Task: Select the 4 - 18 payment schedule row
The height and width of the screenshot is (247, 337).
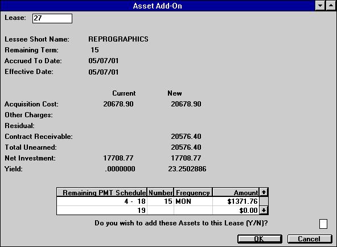Action: tap(158, 201)
